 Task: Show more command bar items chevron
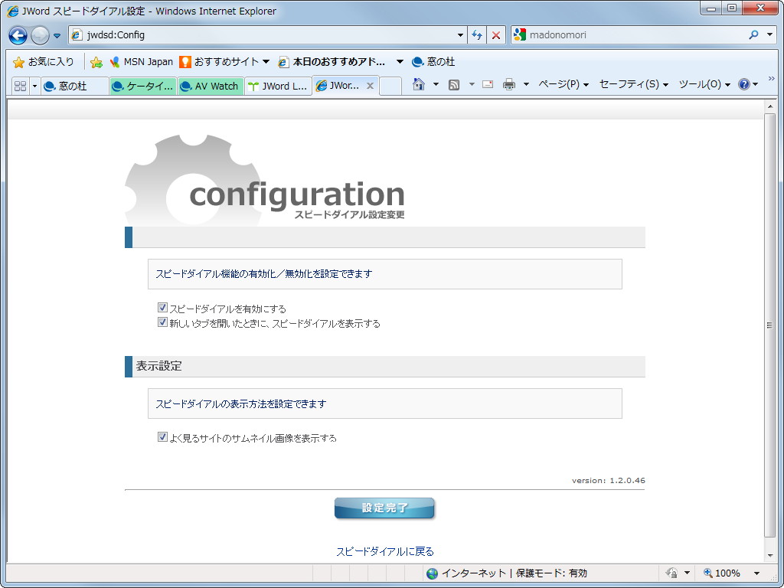coord(771,79)
